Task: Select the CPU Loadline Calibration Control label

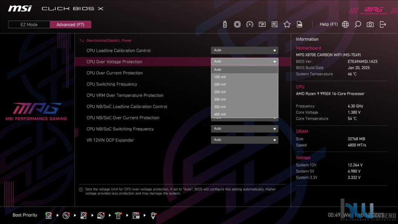Action: coord(119,51)
